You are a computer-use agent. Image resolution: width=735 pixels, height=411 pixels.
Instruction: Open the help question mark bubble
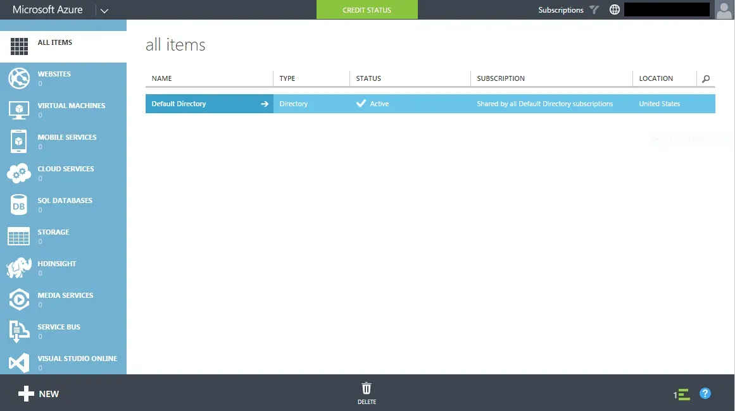[x=705, y=393]
